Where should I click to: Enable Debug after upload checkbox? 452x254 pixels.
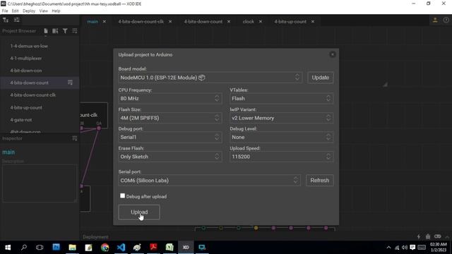[x=122, y=196]
